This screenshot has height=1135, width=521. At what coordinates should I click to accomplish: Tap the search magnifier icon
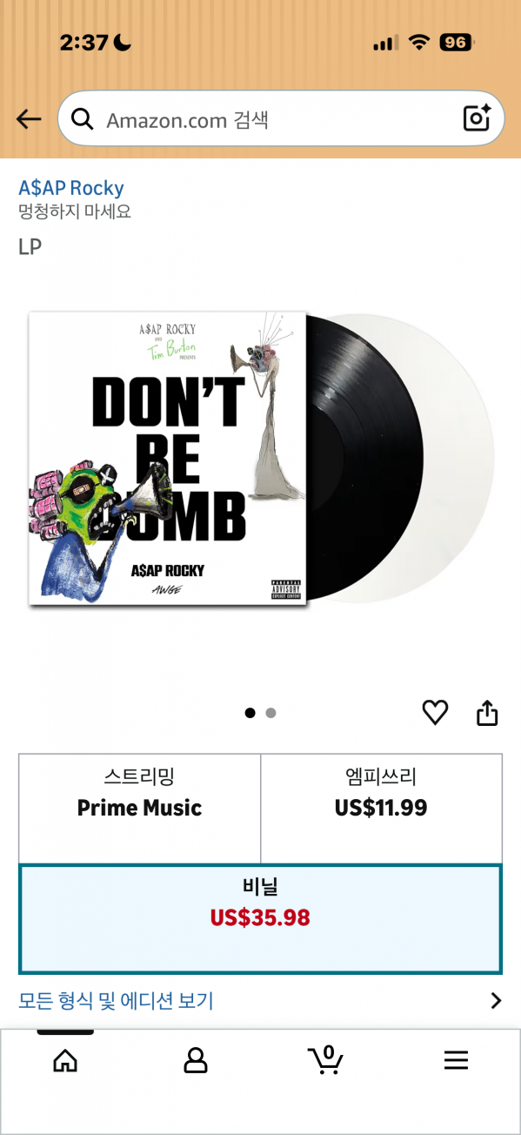[83, 119]
